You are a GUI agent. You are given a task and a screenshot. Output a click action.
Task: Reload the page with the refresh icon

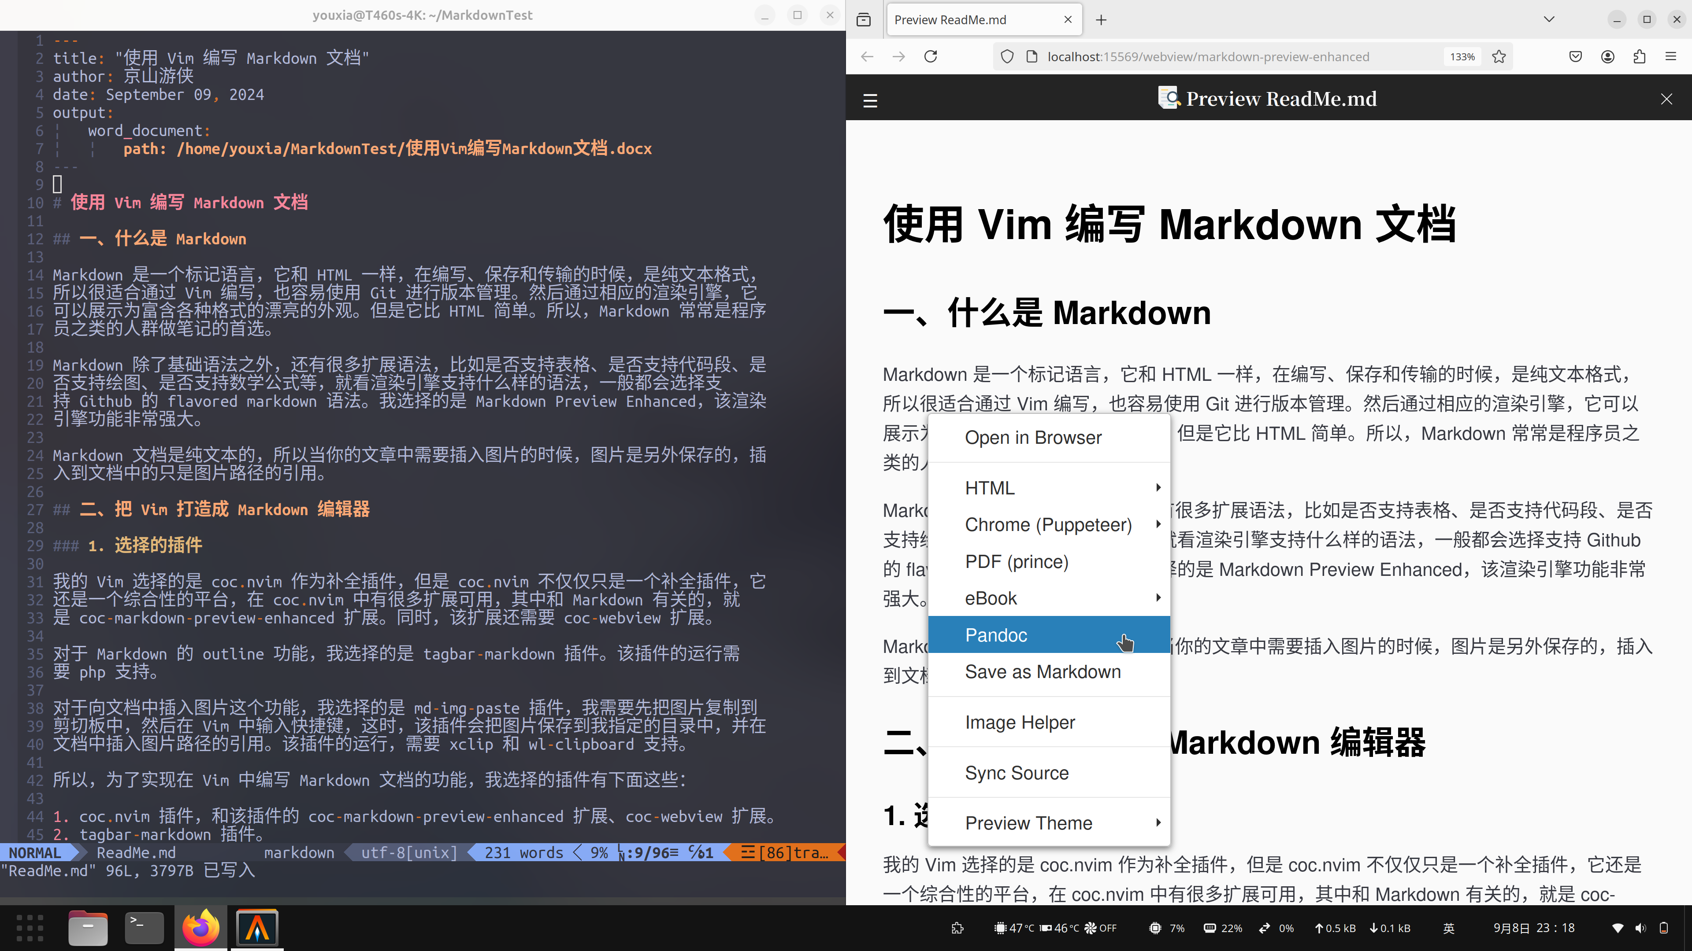(x=931, y=56)
